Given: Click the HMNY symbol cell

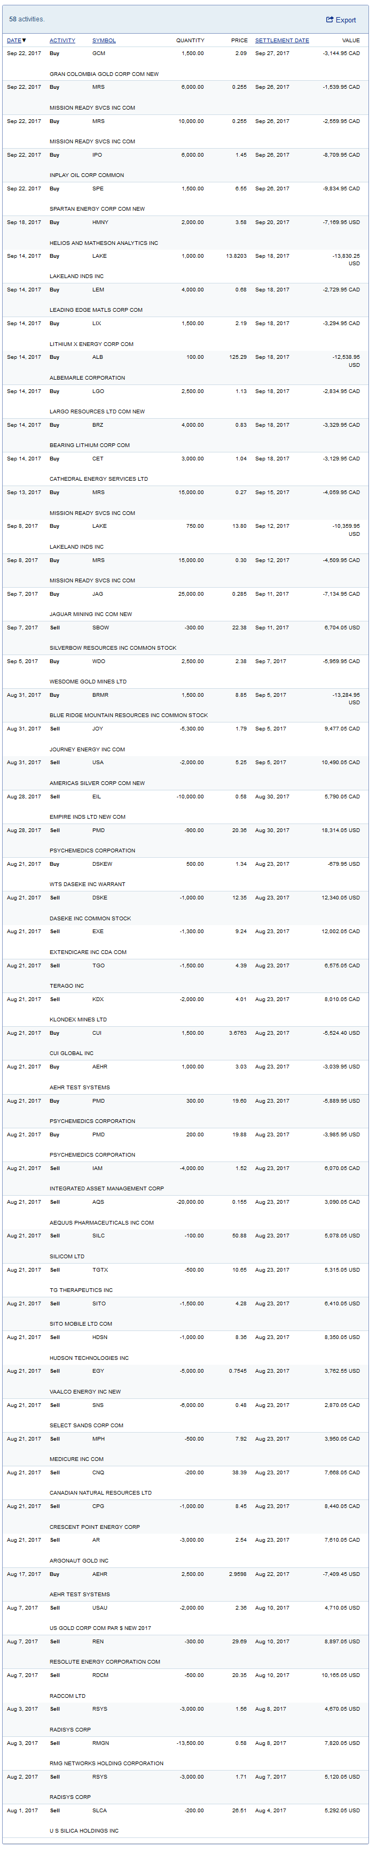Looking at the screenshot, I should [100, 222].
